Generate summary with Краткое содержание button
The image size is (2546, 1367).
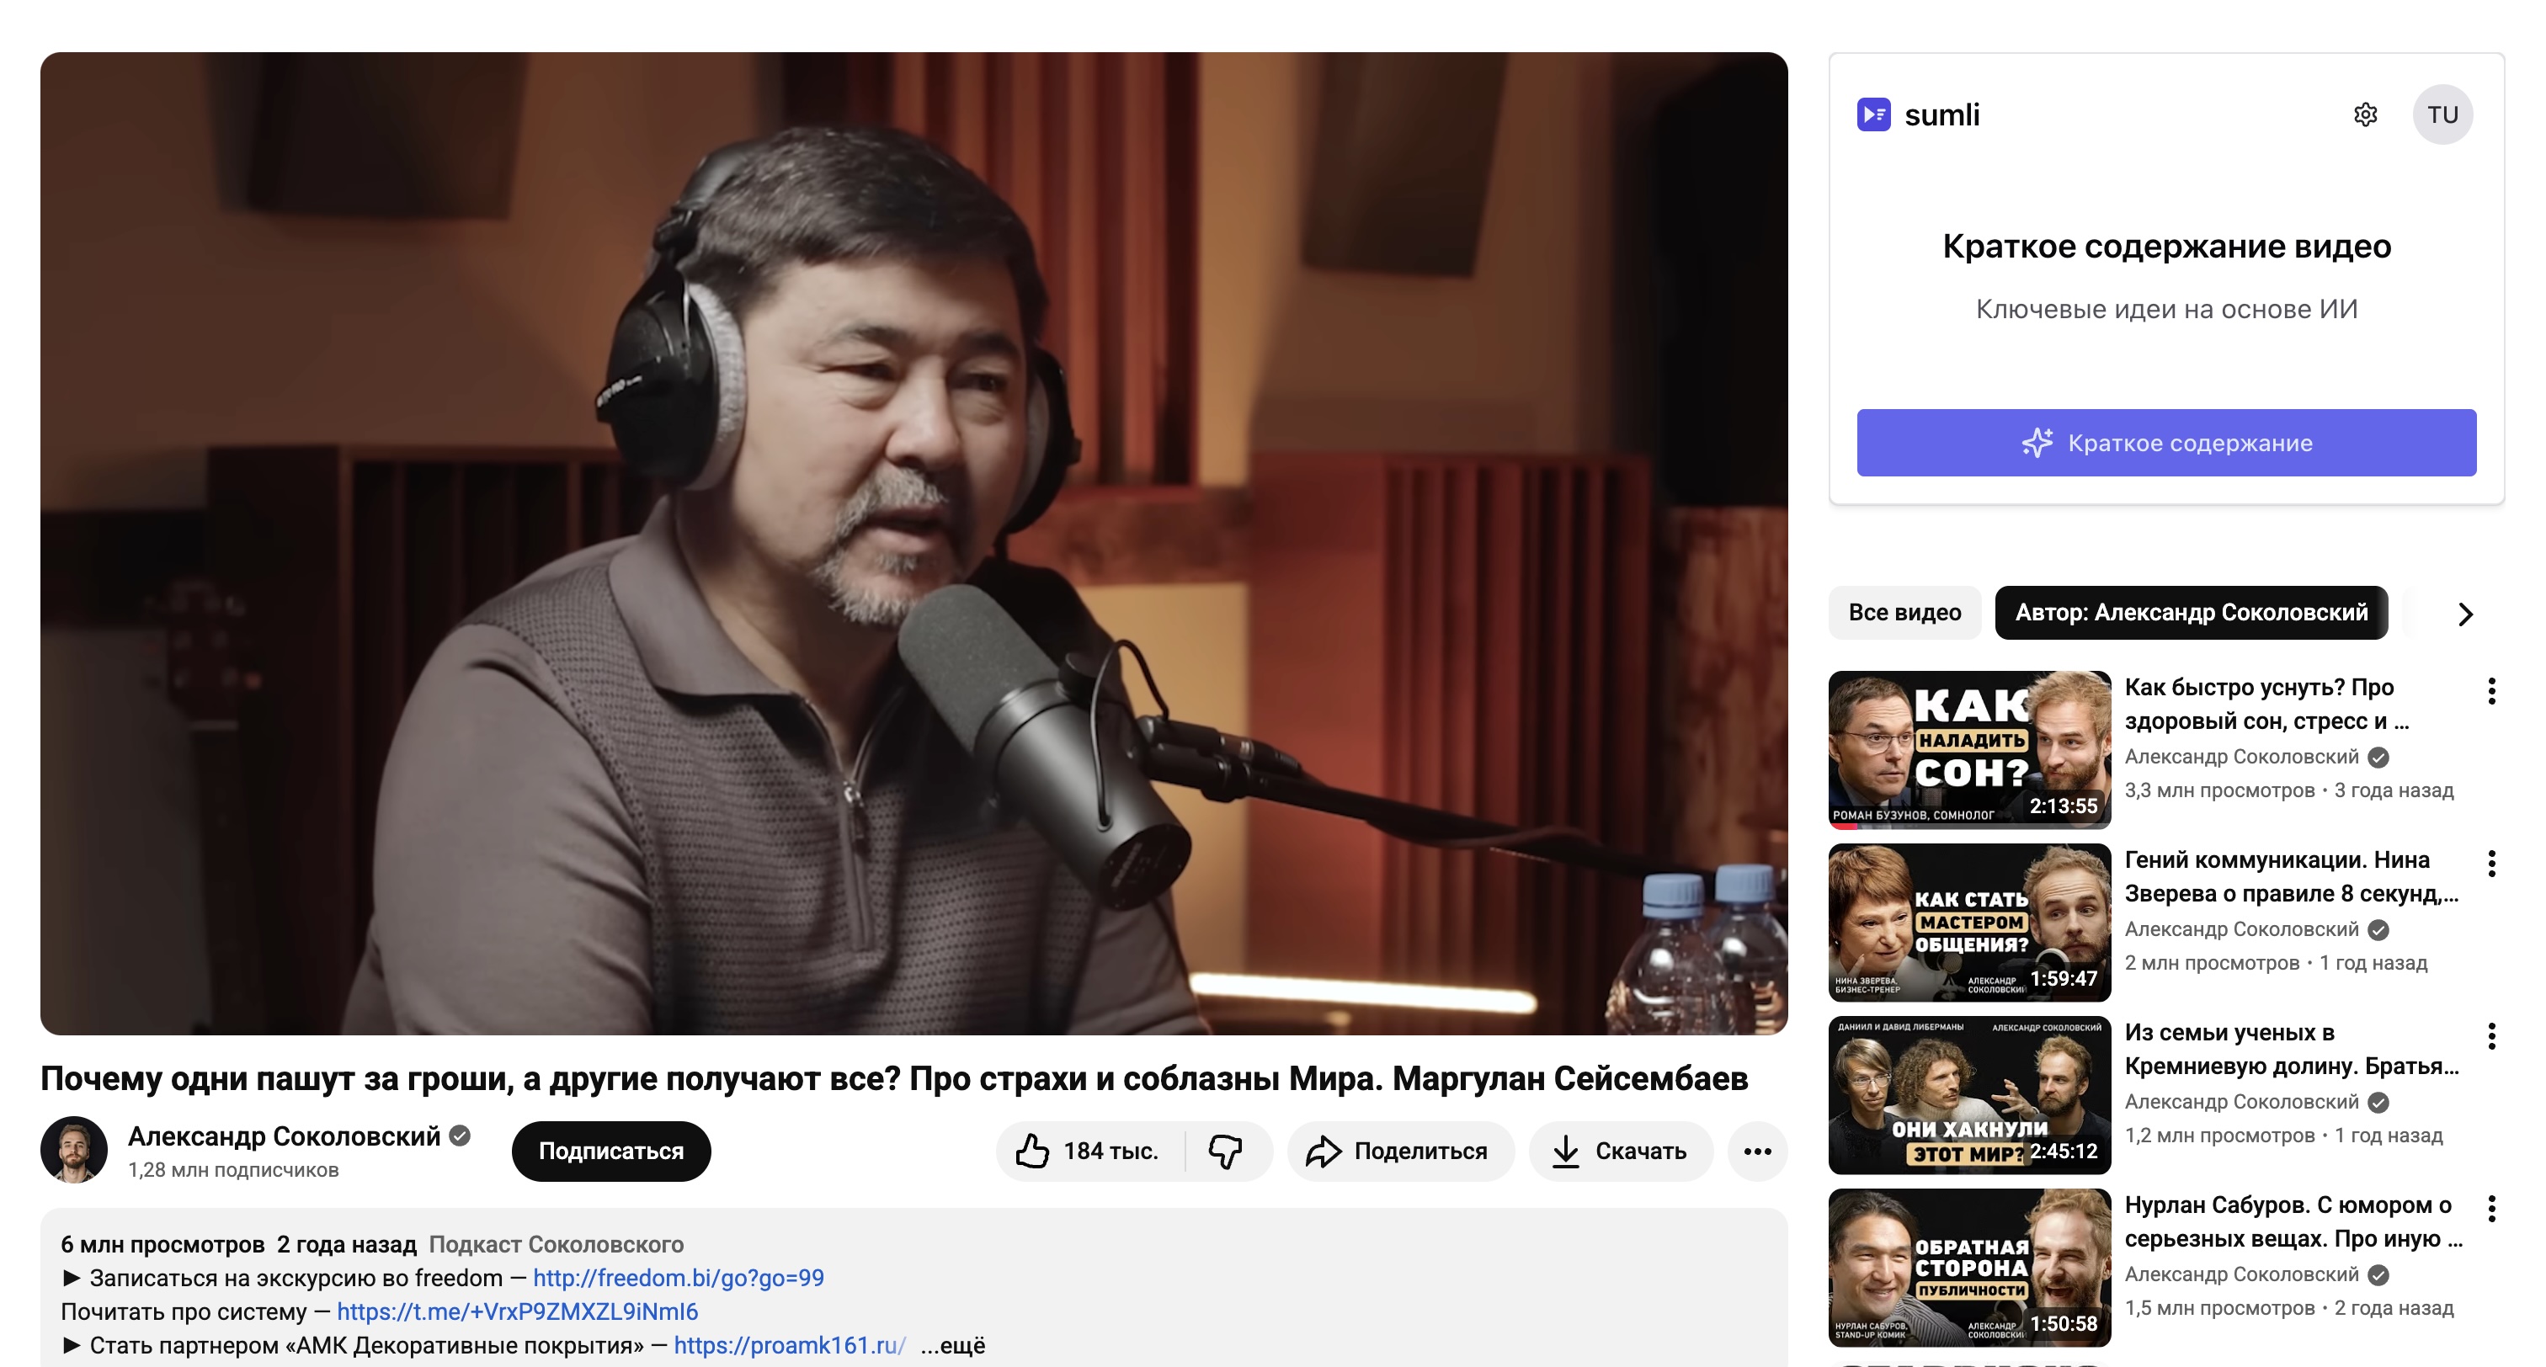[2165, 443]
